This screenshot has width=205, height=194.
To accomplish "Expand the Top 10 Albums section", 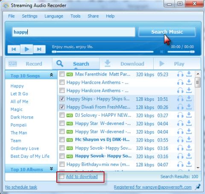I will coord(51,169).
